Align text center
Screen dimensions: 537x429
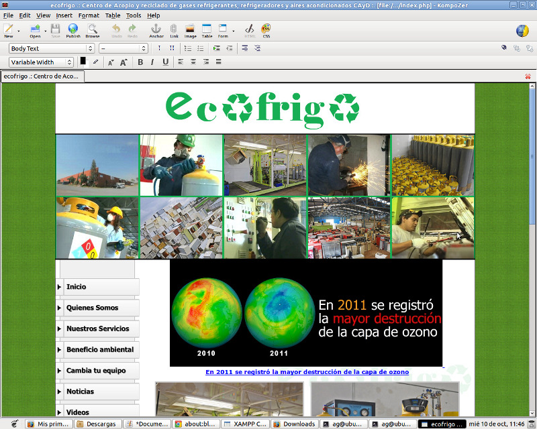pos(193,62)
